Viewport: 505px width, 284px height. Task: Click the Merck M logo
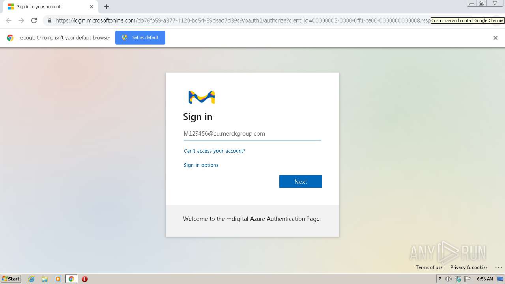[x=202, y=97]
